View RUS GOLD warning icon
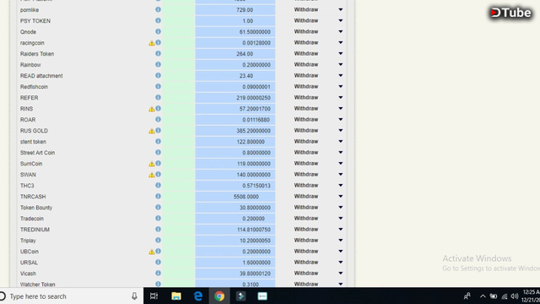Viewport: 540px width, 304px height. click(152, 131)
